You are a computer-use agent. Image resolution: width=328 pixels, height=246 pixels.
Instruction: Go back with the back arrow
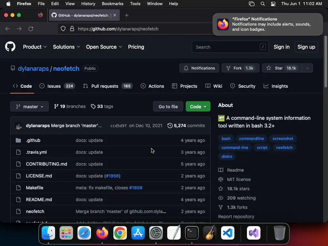[8, 29]
